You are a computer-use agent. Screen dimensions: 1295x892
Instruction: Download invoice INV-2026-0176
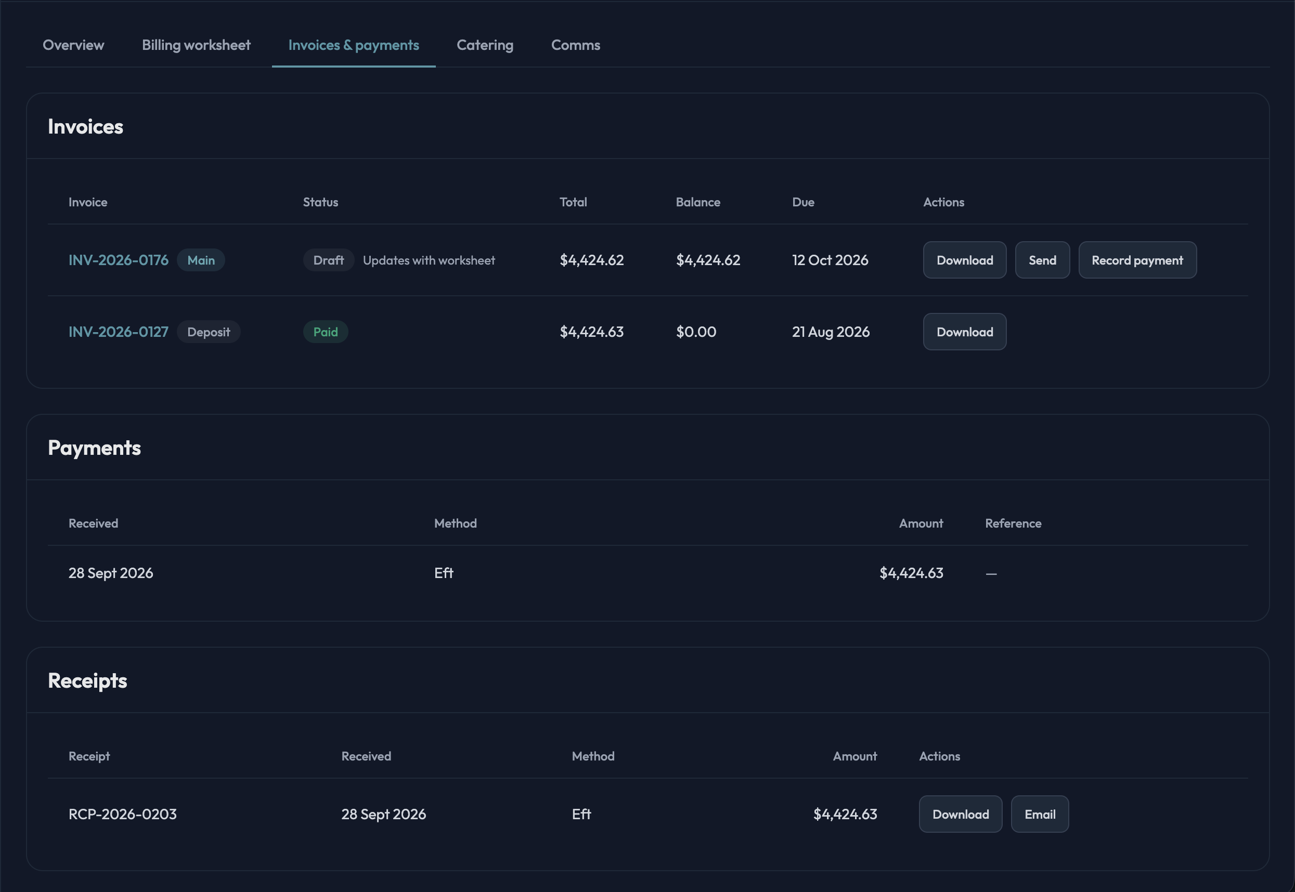tap(965, 260)
